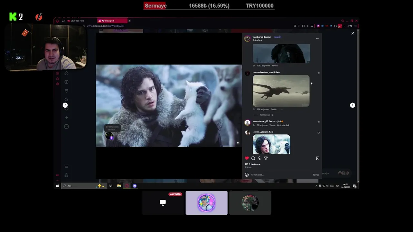Open the Opera GX taskbar icon
This screenshot has width=413, height=232.
click(x=127, y=186)
